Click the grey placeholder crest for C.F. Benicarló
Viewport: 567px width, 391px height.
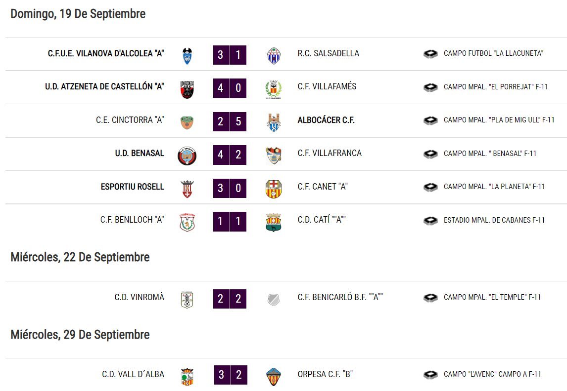point(274,300)
